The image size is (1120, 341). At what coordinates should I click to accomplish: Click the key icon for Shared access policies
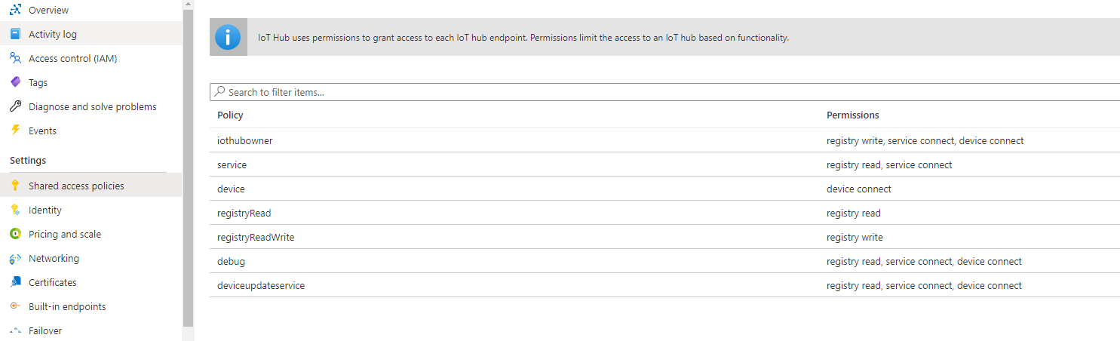click(x=15, y=186)
